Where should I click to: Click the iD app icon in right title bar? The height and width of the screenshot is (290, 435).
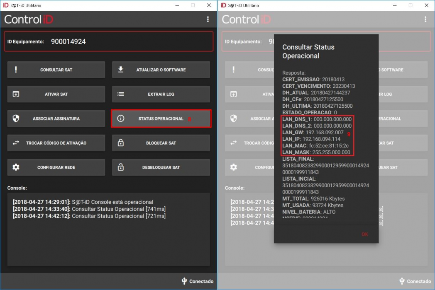223,5
